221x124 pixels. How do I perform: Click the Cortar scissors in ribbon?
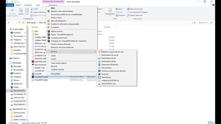(32, 9)
